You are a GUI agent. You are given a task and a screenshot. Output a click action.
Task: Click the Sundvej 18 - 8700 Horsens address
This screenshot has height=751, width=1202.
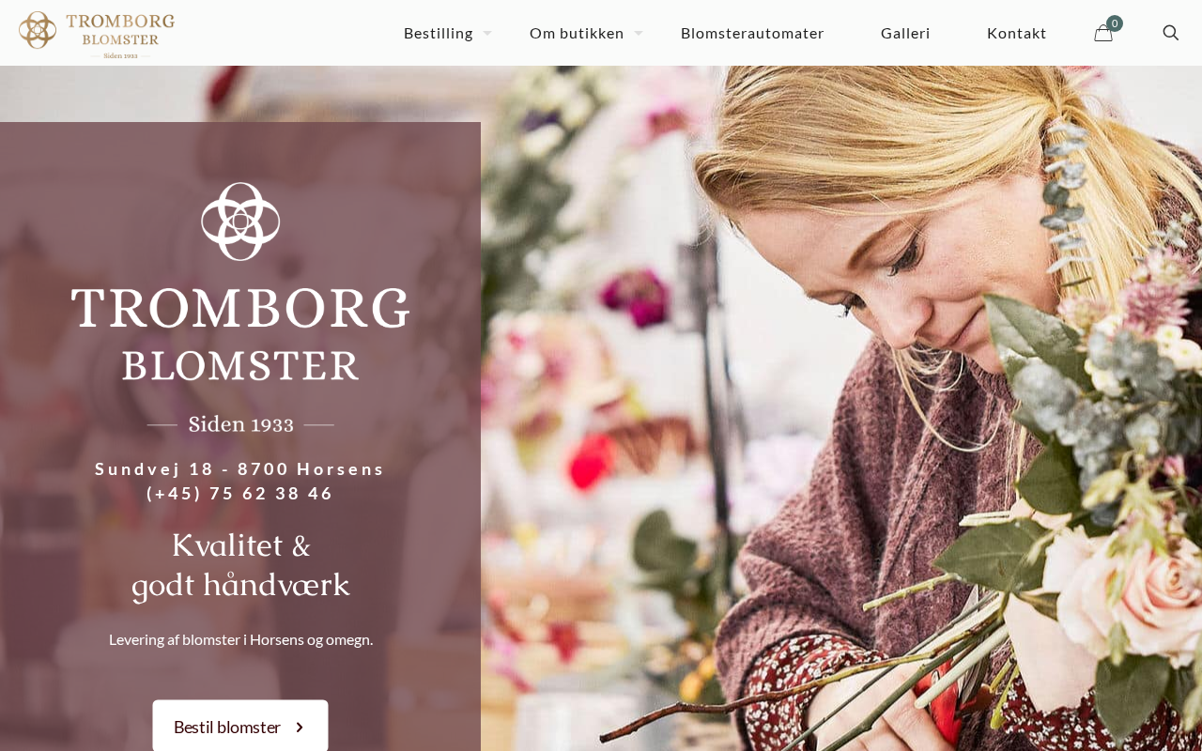(x=240, y=468)
